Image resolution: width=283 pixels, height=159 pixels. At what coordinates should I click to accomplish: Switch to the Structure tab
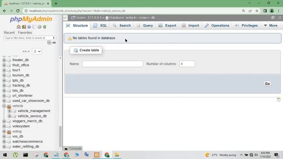tap(76, 26)
